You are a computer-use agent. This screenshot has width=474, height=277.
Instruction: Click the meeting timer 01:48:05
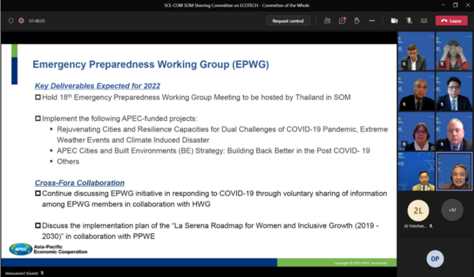pyautogui.click(x=37, y=21)
